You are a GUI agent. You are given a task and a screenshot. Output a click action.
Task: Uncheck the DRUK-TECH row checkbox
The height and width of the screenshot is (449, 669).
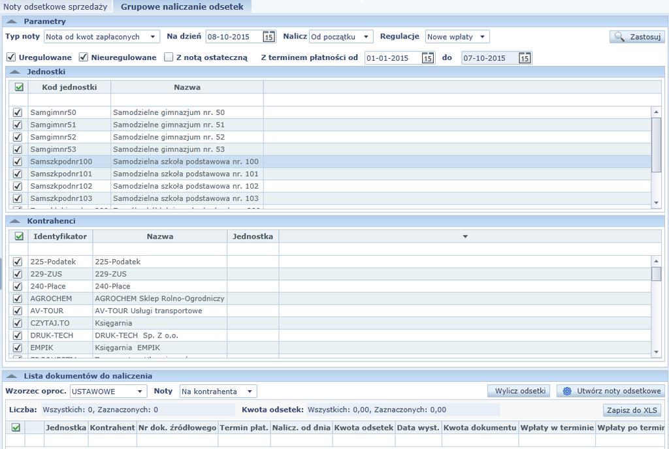point(18,335)
